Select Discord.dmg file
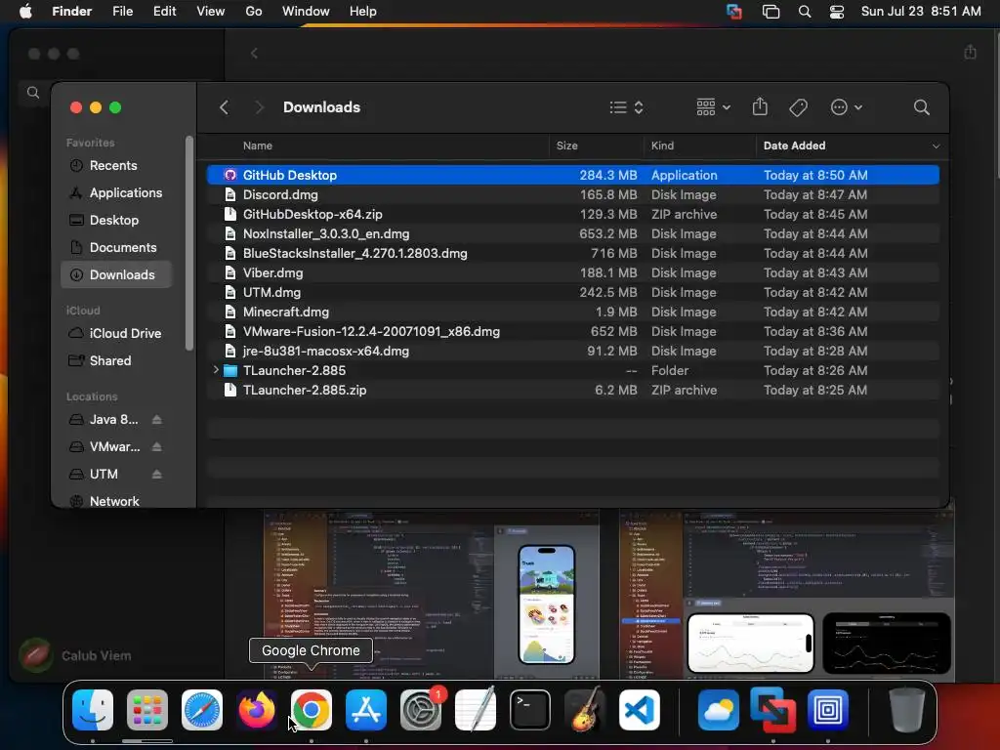 click(572, 194)
